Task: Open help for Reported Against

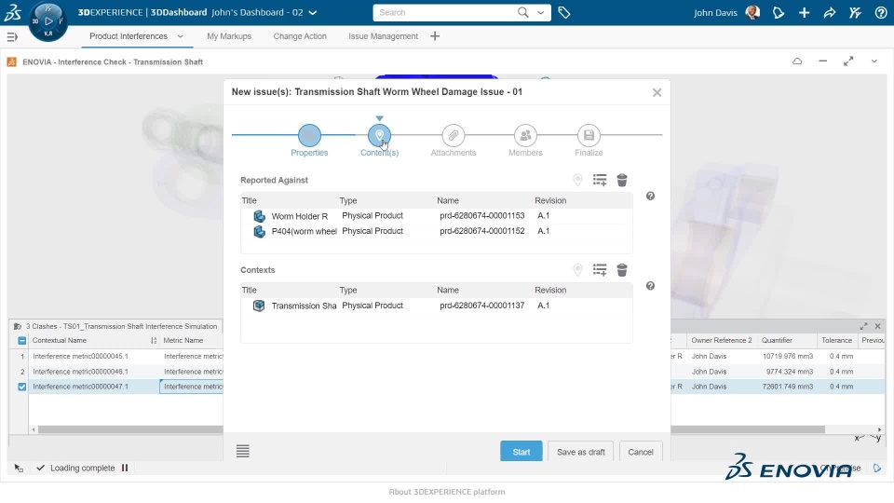Action: point(650,197)
